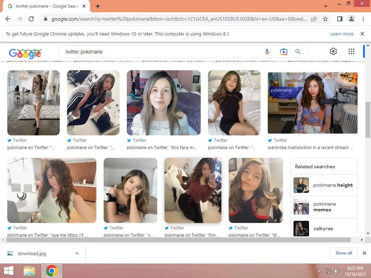Viewport: 371px width, 278px height.
Task: Go back to the previous page
Action: click(x=8, y=19)
